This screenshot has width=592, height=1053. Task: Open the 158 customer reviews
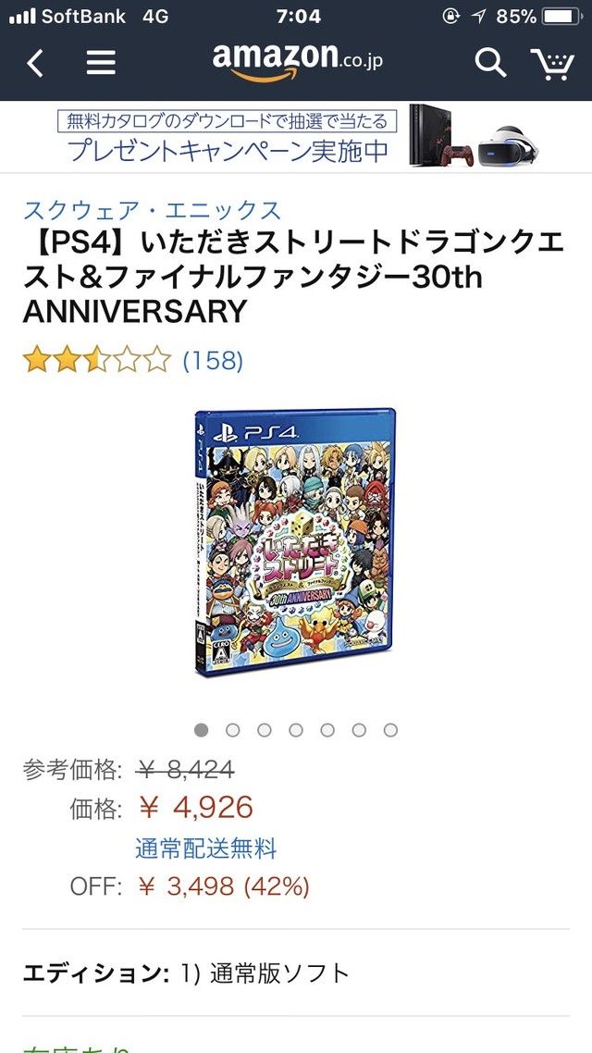click(213, 361)
